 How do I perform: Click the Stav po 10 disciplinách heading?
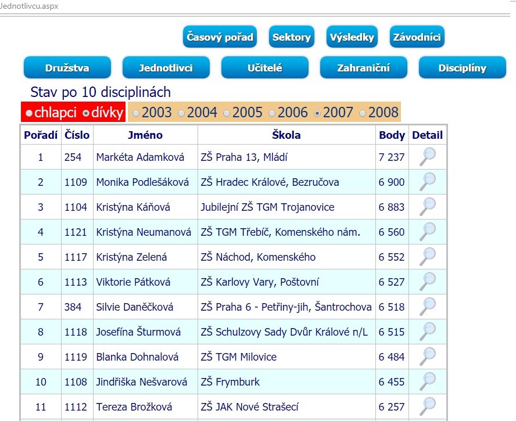[x=101, y=92]
